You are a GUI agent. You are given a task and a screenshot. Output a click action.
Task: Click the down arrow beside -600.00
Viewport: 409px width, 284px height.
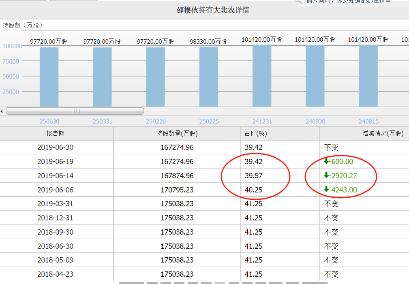coord(326,161)
